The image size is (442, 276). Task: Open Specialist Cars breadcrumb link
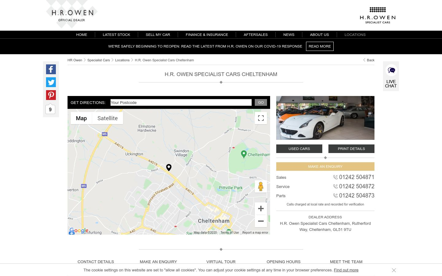tap(99, 60)
